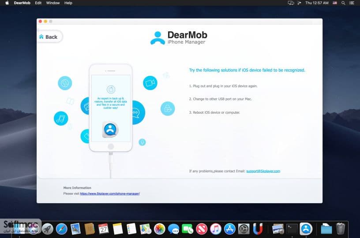Viewport: 360px width, 238px height.
Task: Open Preview icon in Dock
Action: [278, 229]
